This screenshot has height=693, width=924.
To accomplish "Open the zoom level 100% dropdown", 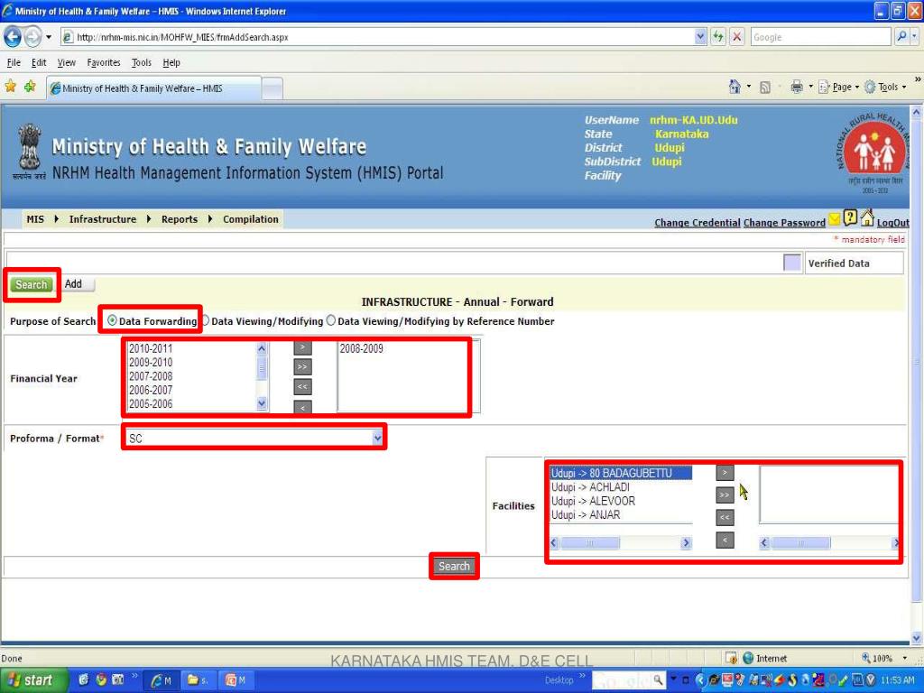I will 904,658.
